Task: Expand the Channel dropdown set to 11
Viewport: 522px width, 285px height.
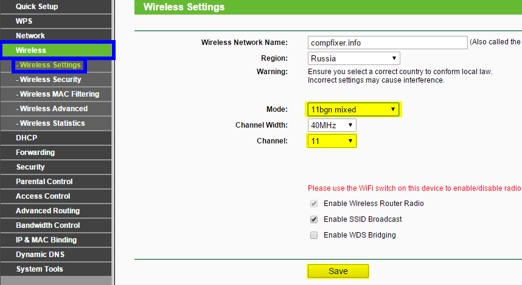Action: pos(332,141)
